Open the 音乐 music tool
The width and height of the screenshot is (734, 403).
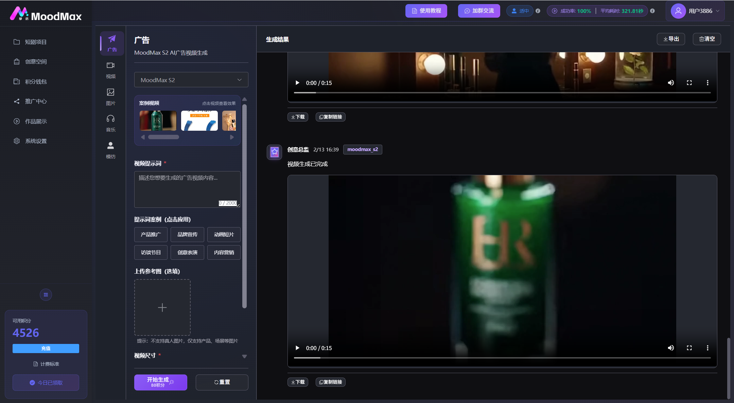pyautogui.click(x=111, y=123)
